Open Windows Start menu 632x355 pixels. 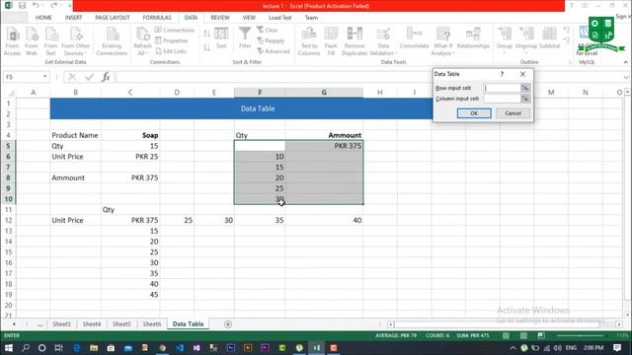(x=8, y=348)
